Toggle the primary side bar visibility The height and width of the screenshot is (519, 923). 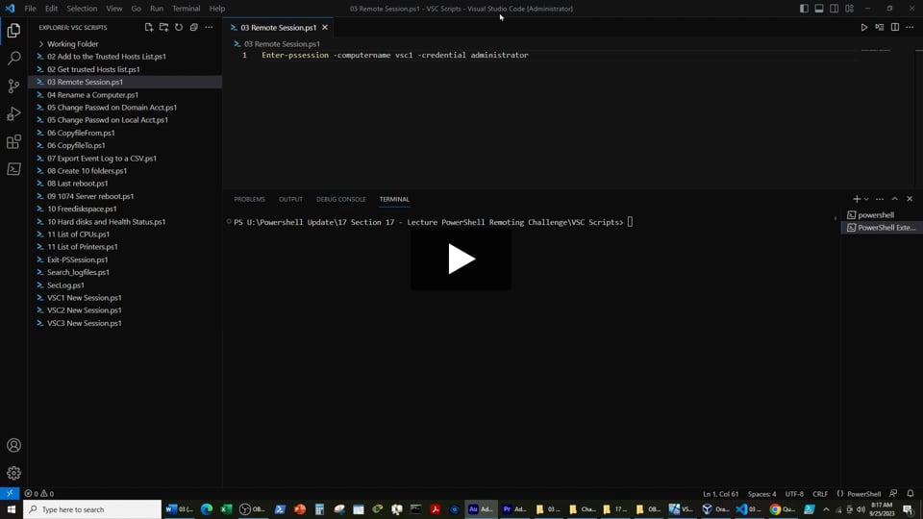click(x=804, y=9)
